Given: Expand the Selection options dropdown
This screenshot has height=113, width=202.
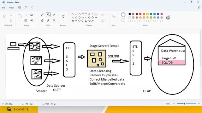Looking at the screenshot, I should pos(20,20).
